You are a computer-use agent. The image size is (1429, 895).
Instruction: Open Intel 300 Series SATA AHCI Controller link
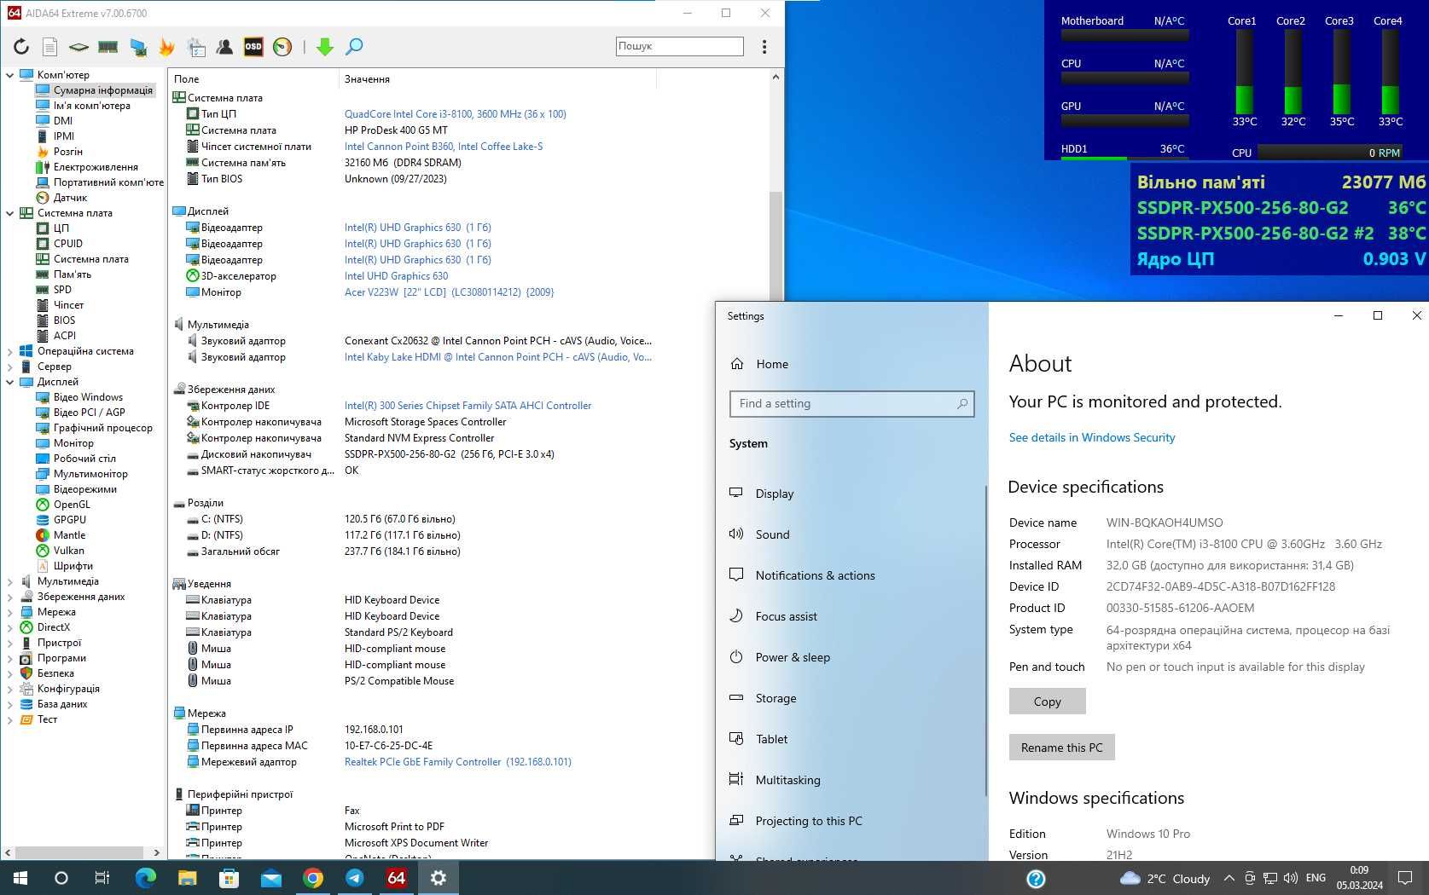pyautogui.click(x=468, y=406)
